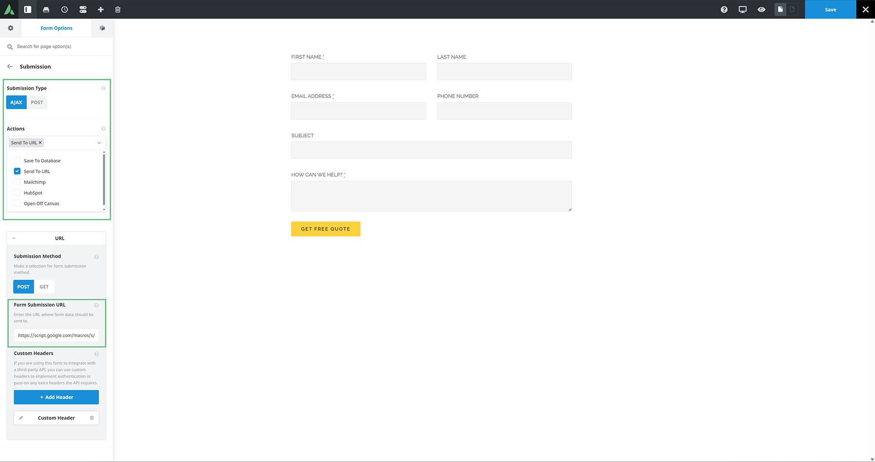The width and height of the screenshot is (875, 462).
Task: Click the Get Free Quote button
Action: click(x=325, y=229)
